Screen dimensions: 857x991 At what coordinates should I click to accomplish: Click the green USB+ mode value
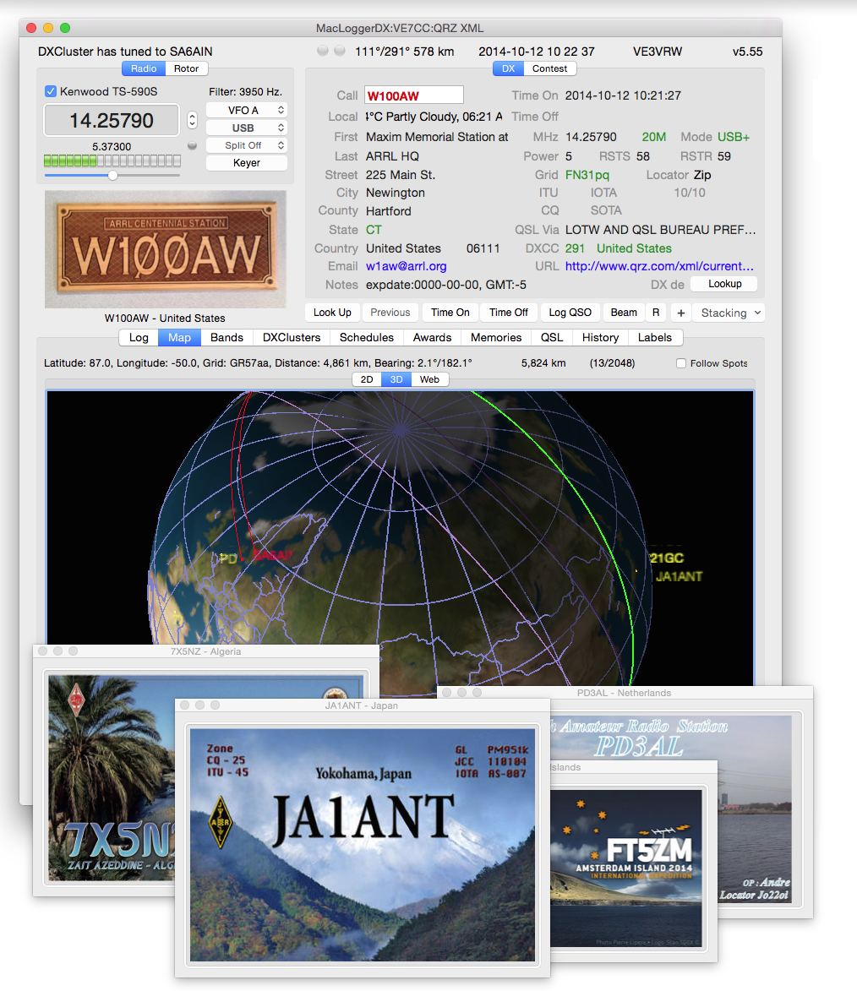tap(734, 137)
